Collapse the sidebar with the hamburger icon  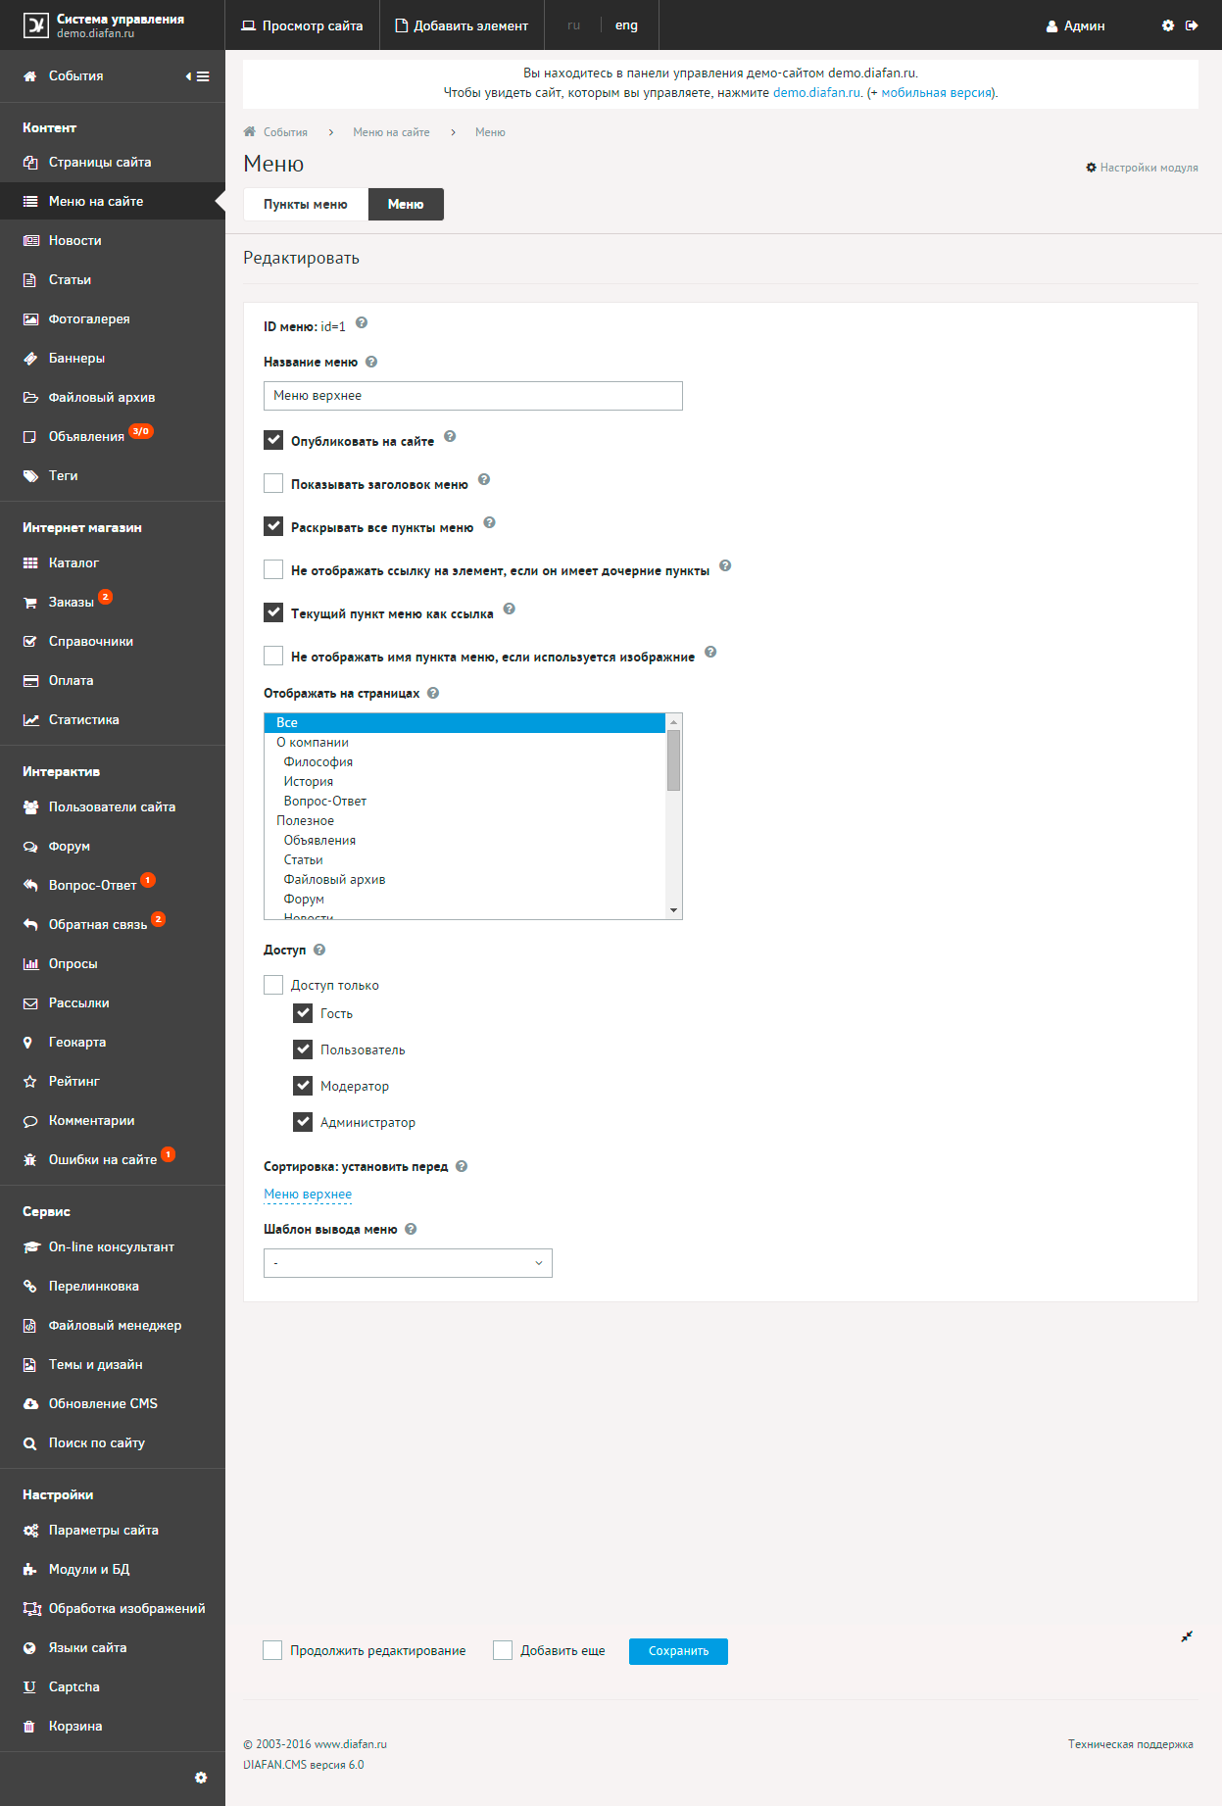pyautogui.click(x=198, y=76)
